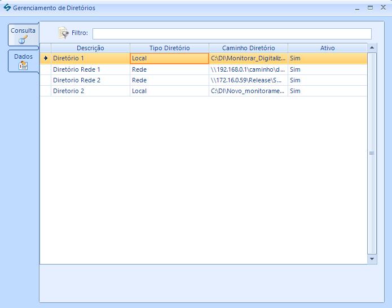Click the Local type cell of Diretório 1
Viewport: 392px width, 308px height.
(169, 58)
